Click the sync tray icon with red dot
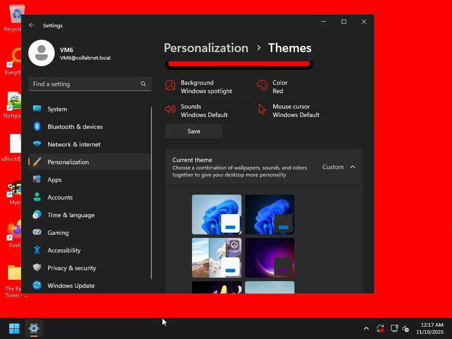The height and width of the screenshot is (339, 452). click(x=380, y=328)
